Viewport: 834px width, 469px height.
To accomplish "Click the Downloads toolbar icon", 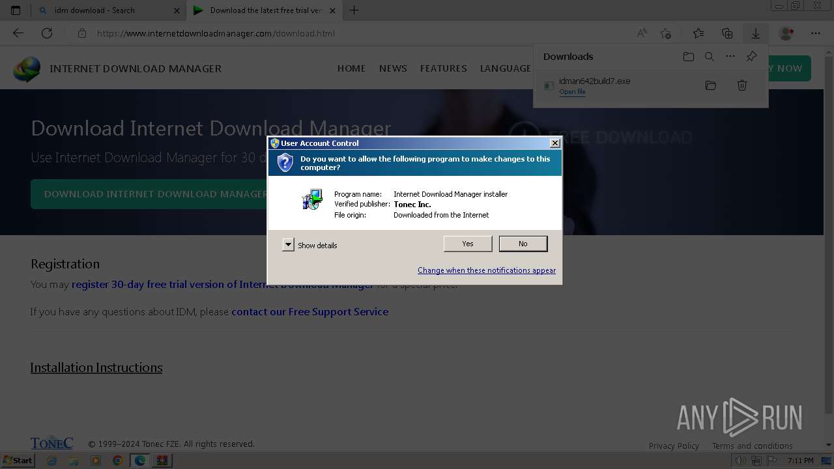I will tap(756, 33).
